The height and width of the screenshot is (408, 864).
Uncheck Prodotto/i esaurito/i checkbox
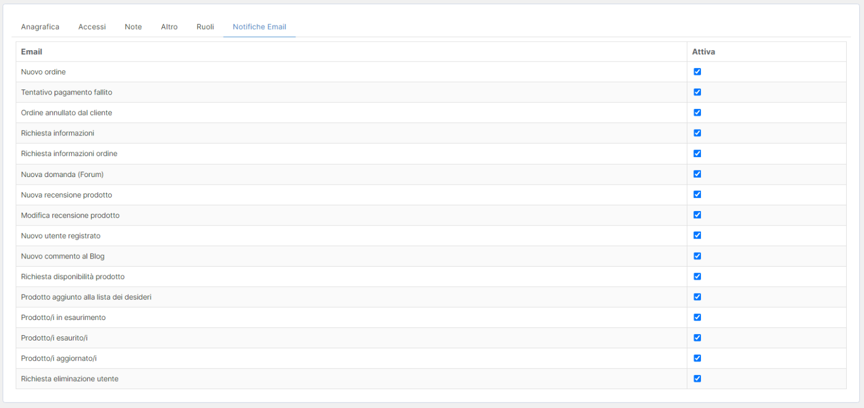(x=697, y=338)
